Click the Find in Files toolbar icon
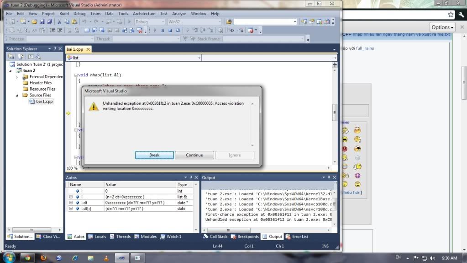 [229, 22]
